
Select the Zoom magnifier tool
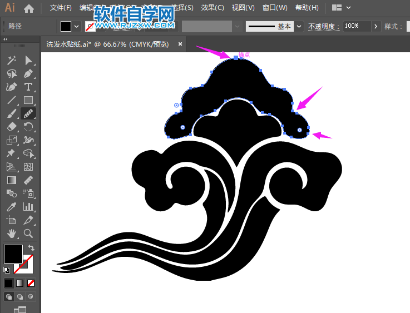coord(28,233)
